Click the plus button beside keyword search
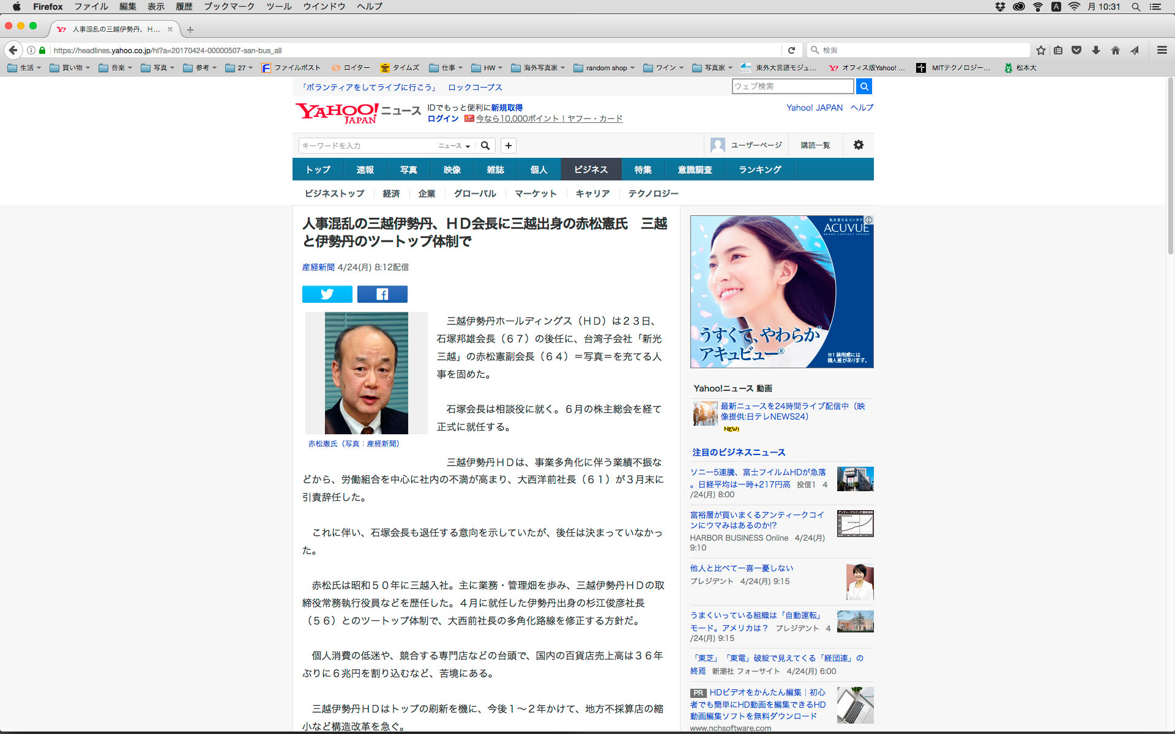1175x734 pixels. 508,146
